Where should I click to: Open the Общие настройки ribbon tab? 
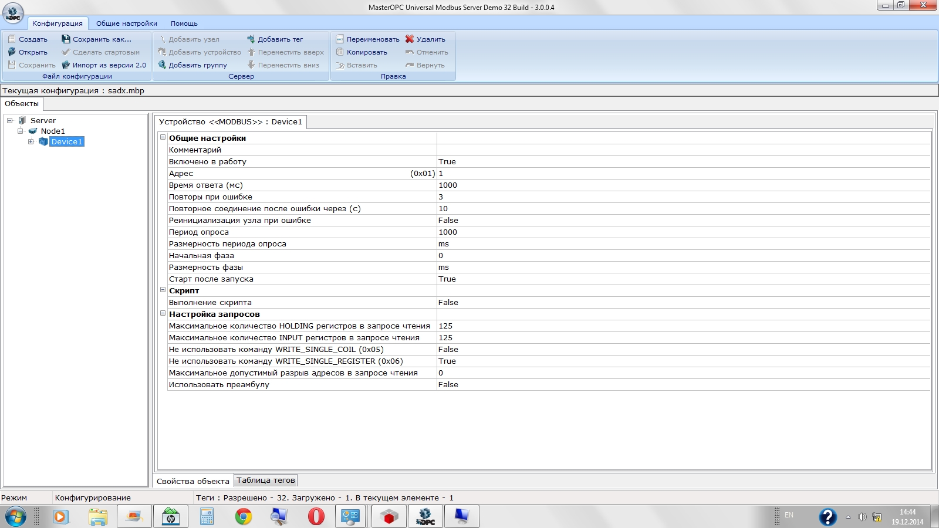(x=126, y=23)
